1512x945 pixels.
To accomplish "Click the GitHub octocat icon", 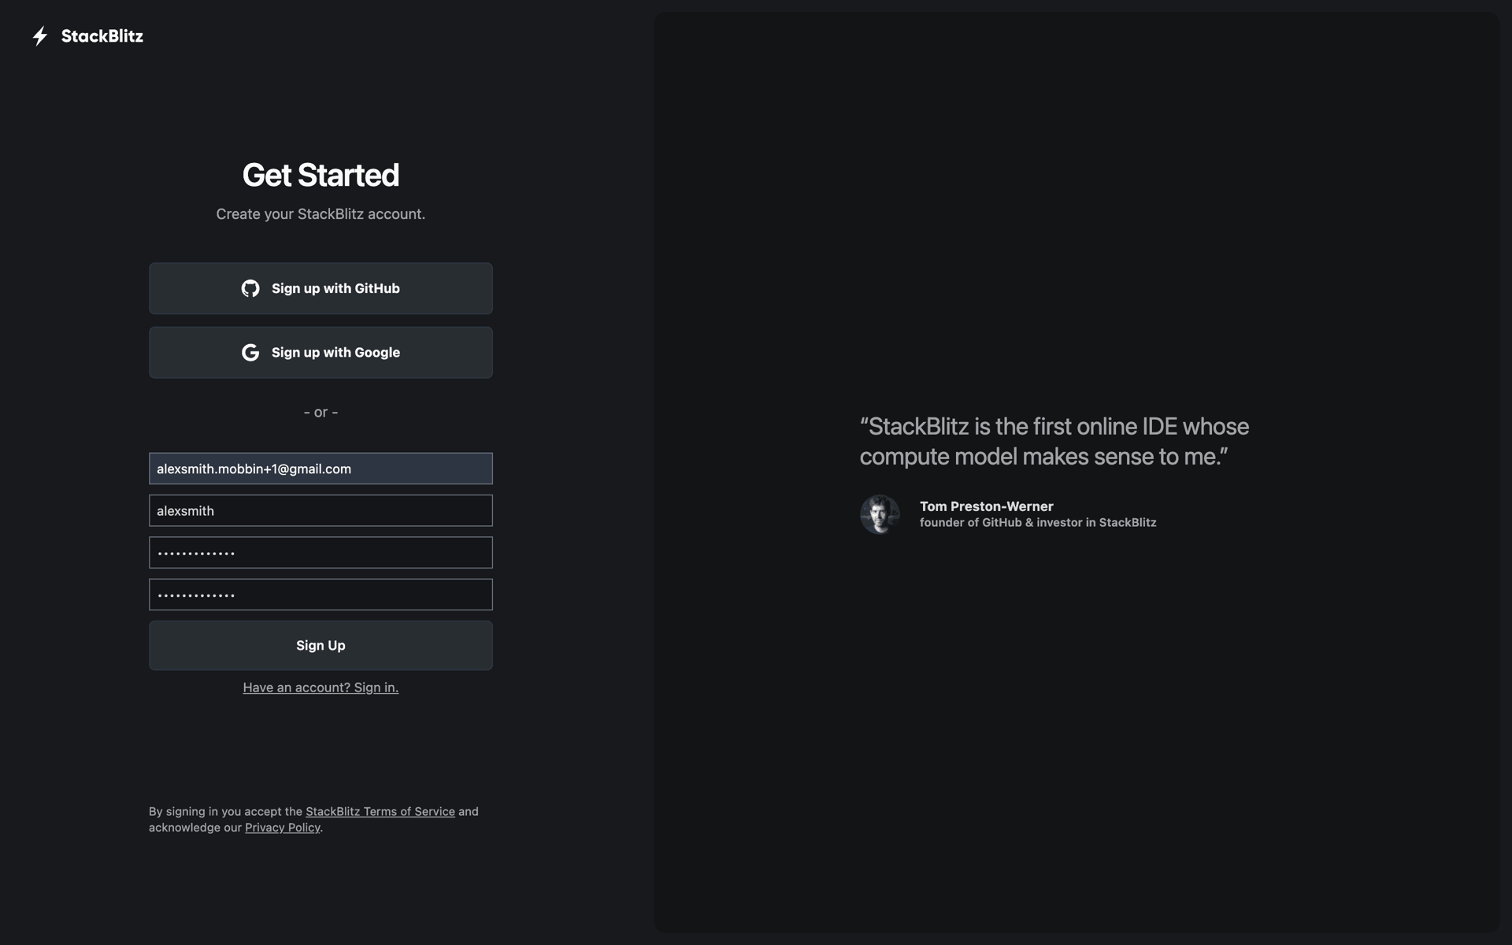I will click(250, 288).
